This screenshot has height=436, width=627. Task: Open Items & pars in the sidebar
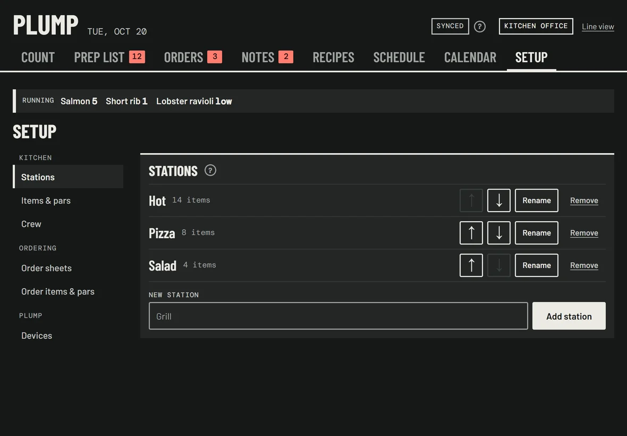(x=69, y=200)
